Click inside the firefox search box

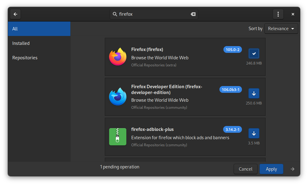[x=154, y=14]
